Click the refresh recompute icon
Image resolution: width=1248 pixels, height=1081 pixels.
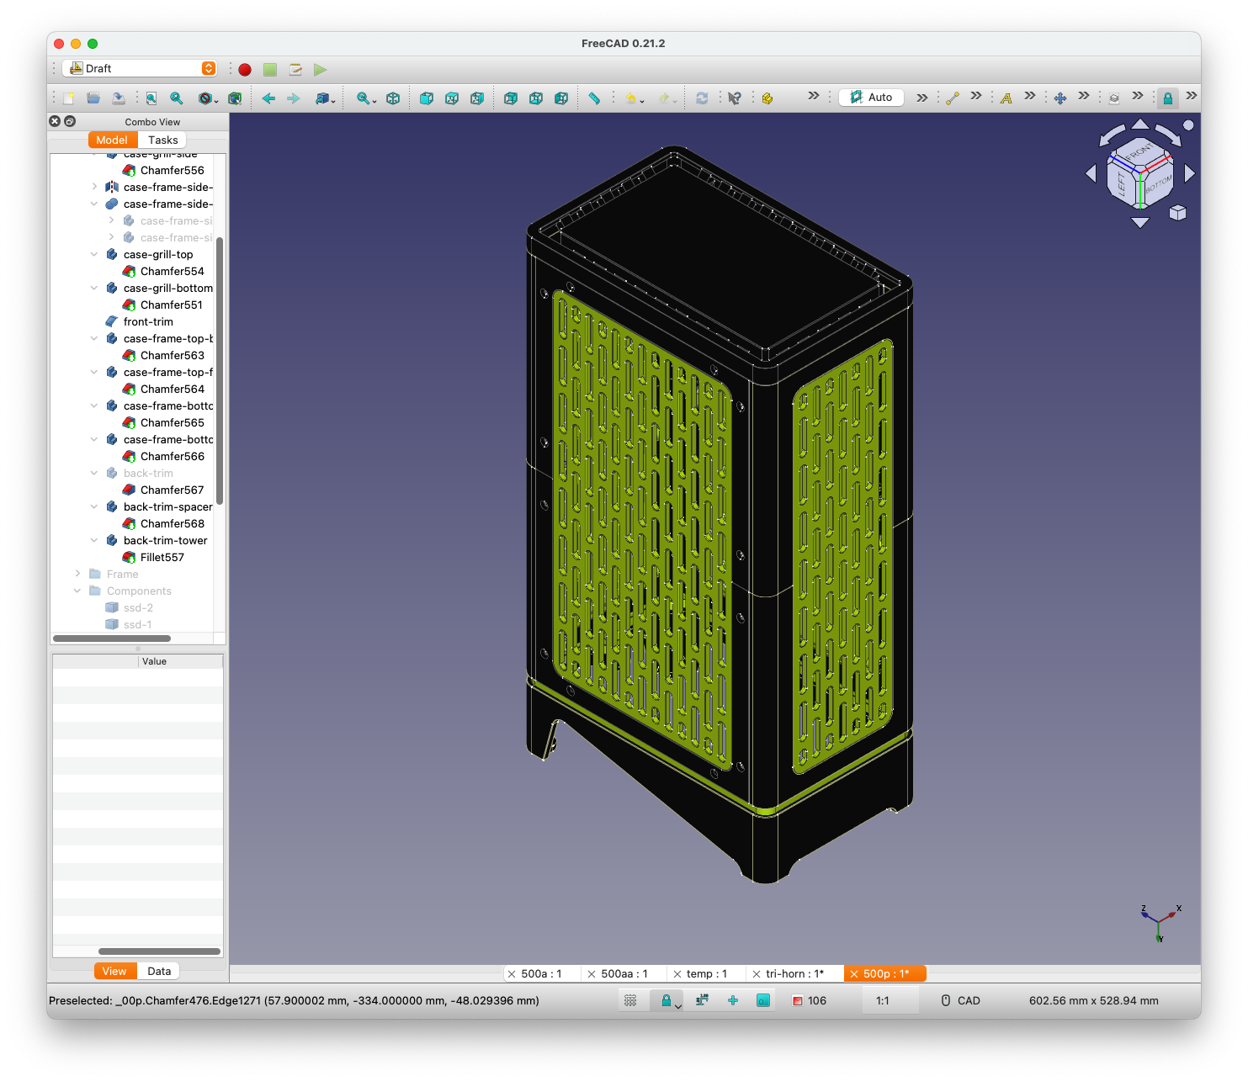pyautogui.click(x=702, y=98)
